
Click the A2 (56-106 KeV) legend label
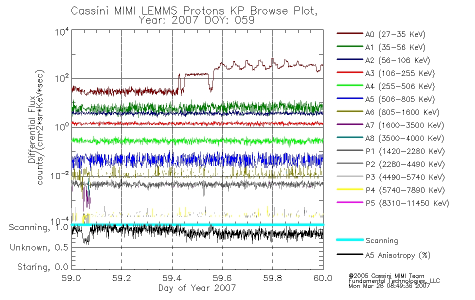point(398,60)
